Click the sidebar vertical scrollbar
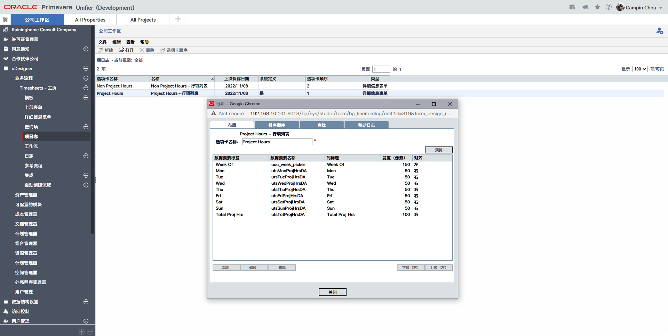 click(93, 129)
